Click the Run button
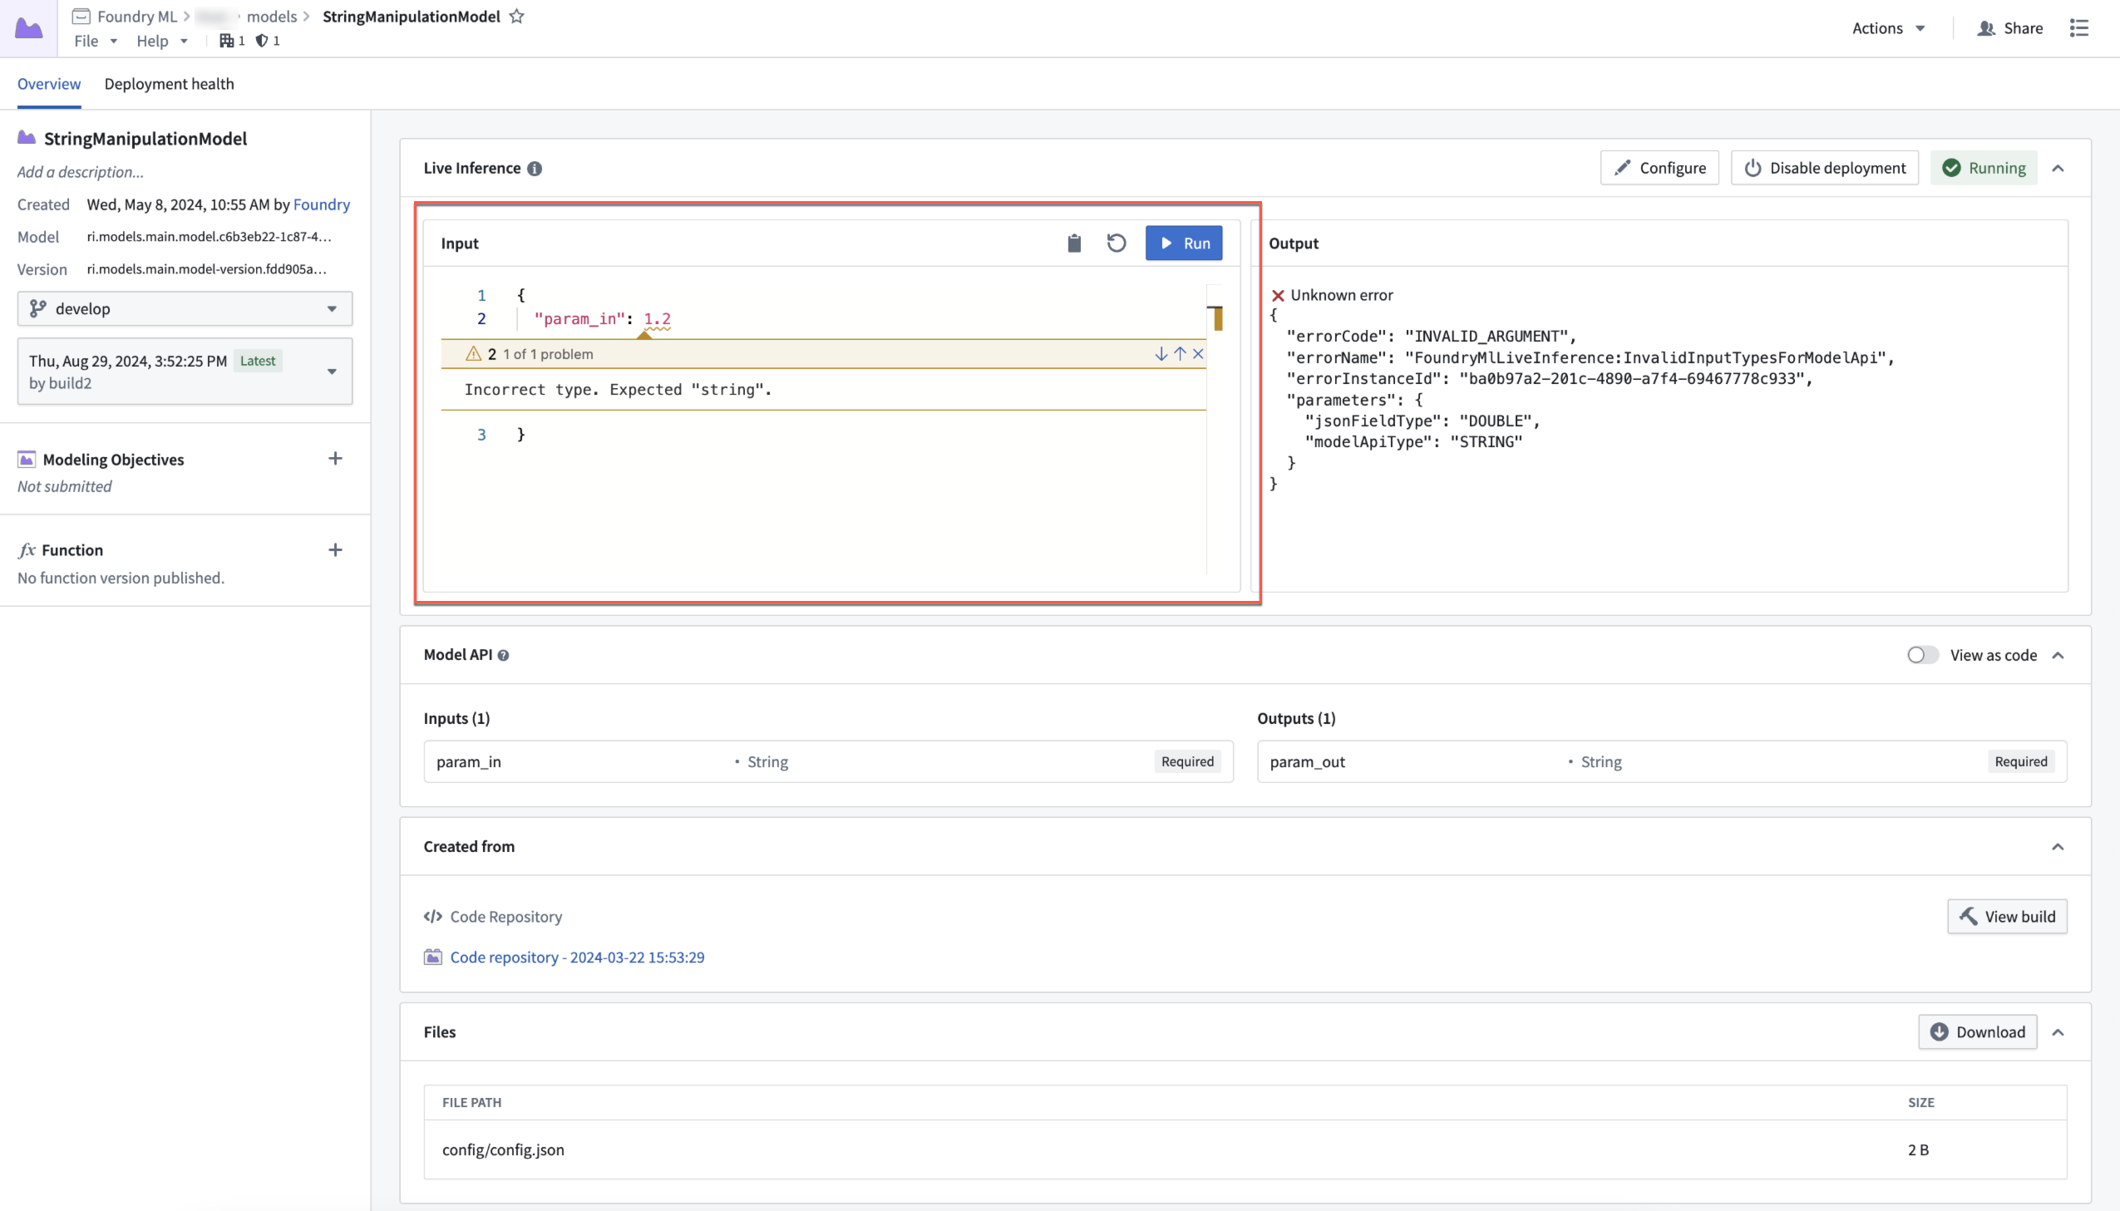Viewport: 2120px width, 1211px height. tap(1184, 244)
